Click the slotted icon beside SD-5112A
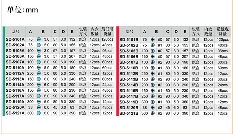 coord(38,73)
